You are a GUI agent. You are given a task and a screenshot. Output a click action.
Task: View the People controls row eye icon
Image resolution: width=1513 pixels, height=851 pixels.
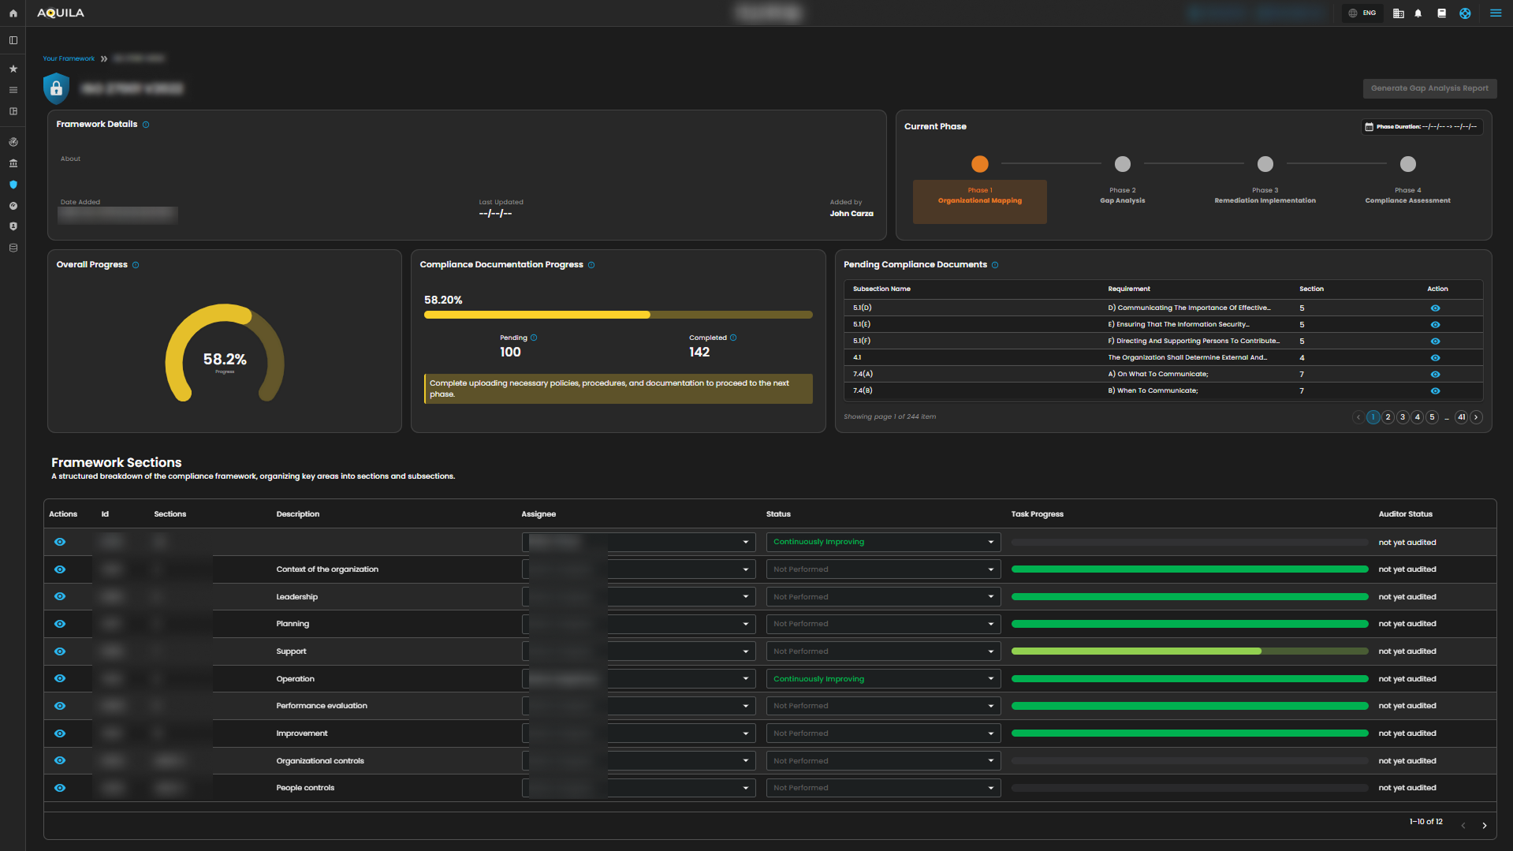pyautogui.click(x=60, y=788)
